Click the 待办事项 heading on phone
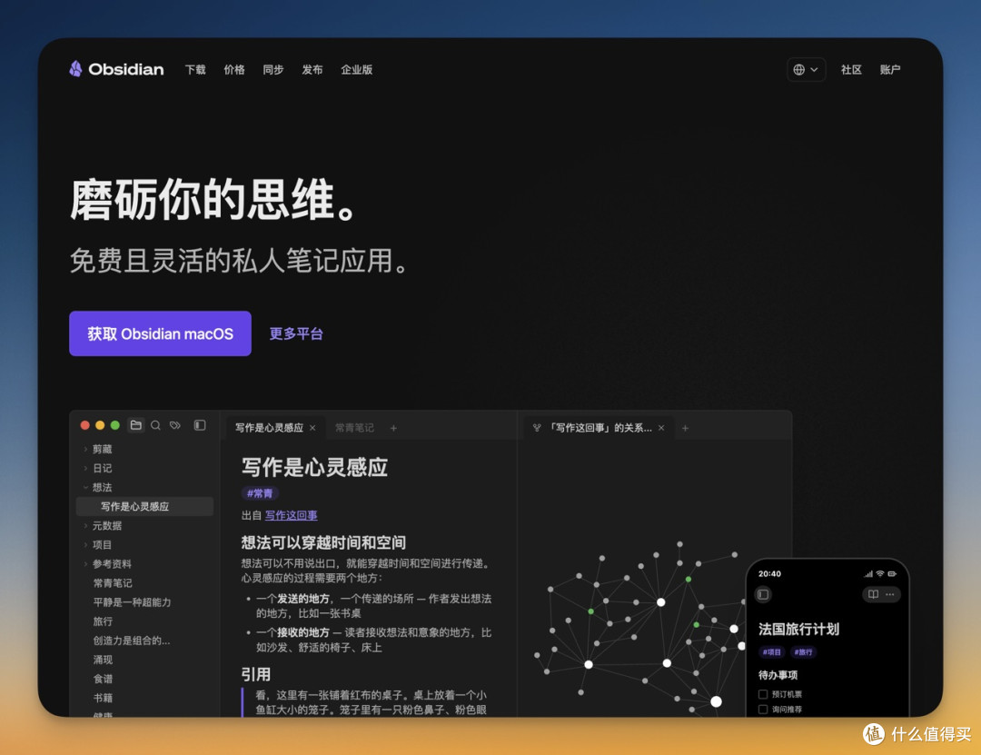 (778, 675)
